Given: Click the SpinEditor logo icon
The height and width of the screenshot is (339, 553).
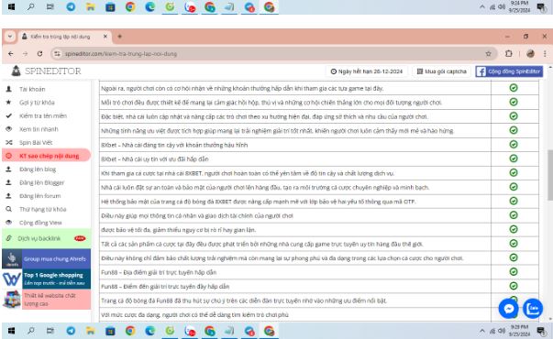Looking at the screenshot, I should coord(16,71).
